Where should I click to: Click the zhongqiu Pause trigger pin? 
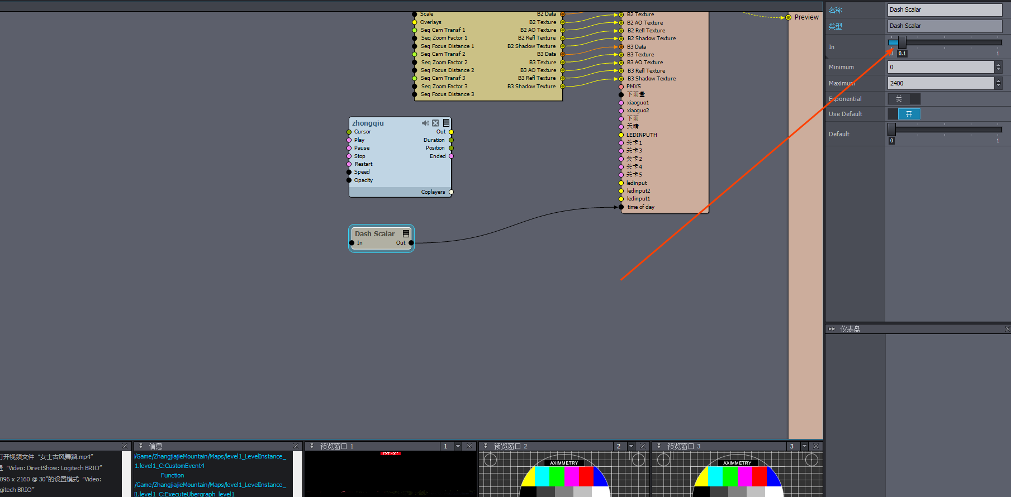349,148
